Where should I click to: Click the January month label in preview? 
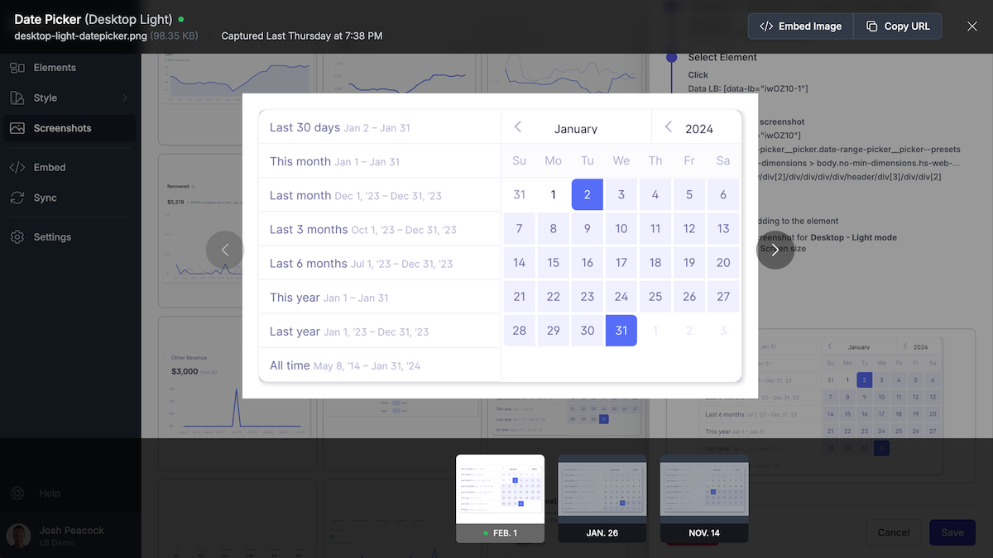tap(576, 129)
